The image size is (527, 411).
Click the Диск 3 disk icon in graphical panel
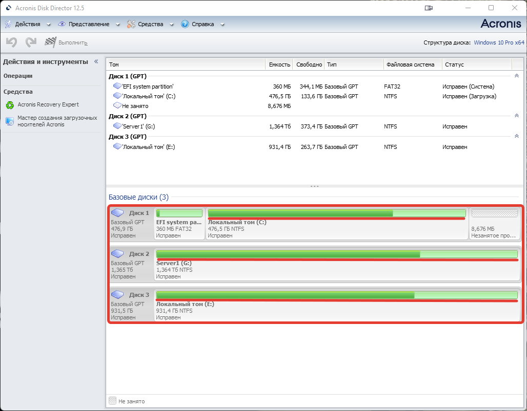[x=117, y=295]
